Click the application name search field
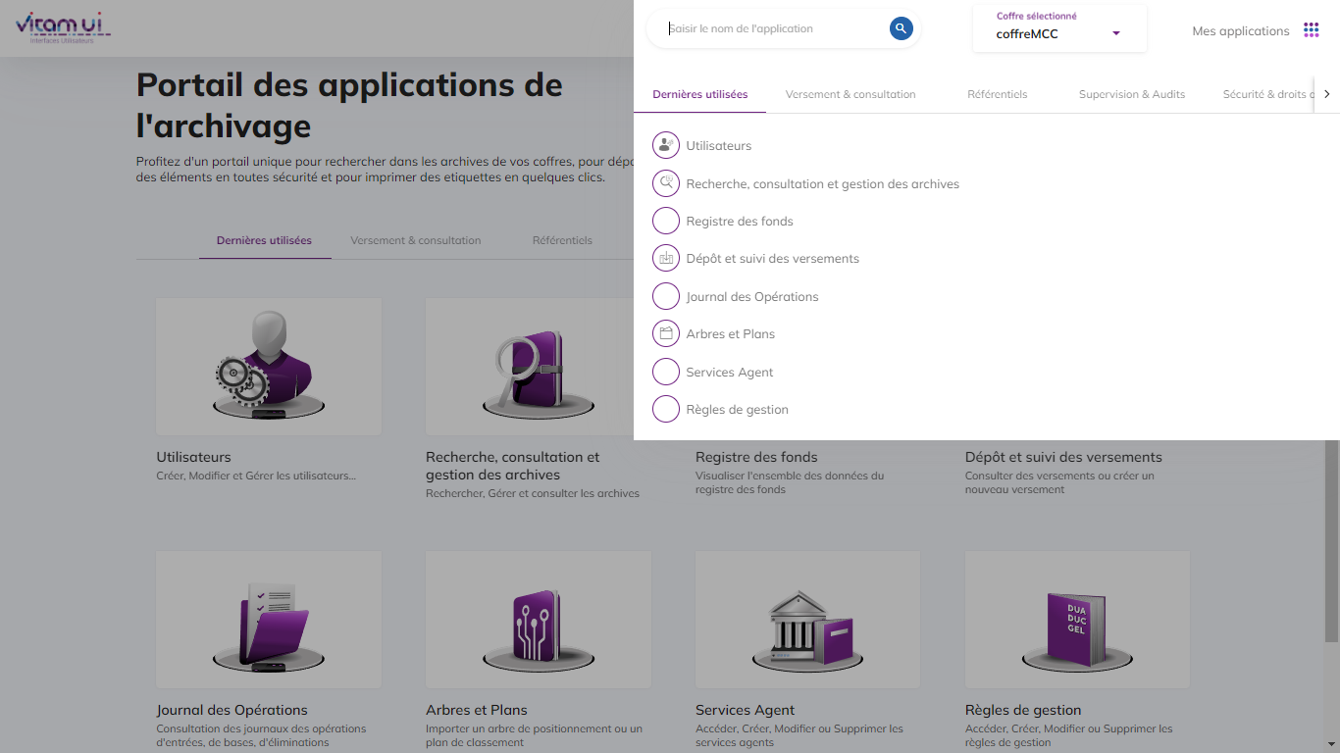 (x=775, y=29)
